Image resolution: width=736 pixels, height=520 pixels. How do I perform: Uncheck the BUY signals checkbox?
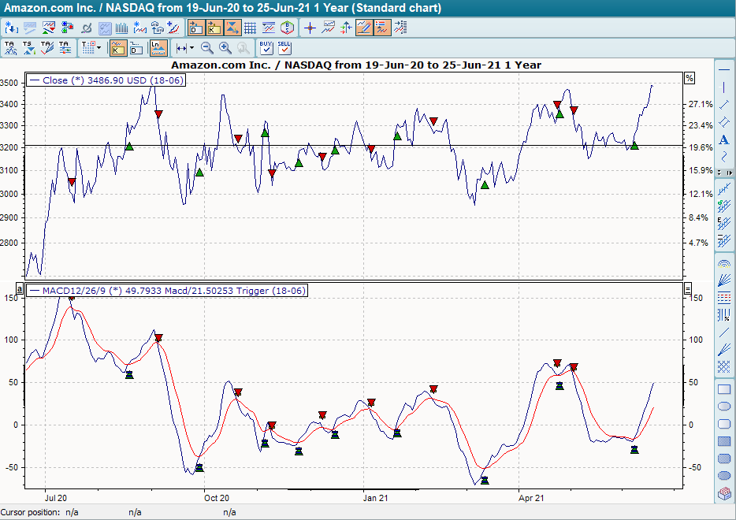[266, 50]
